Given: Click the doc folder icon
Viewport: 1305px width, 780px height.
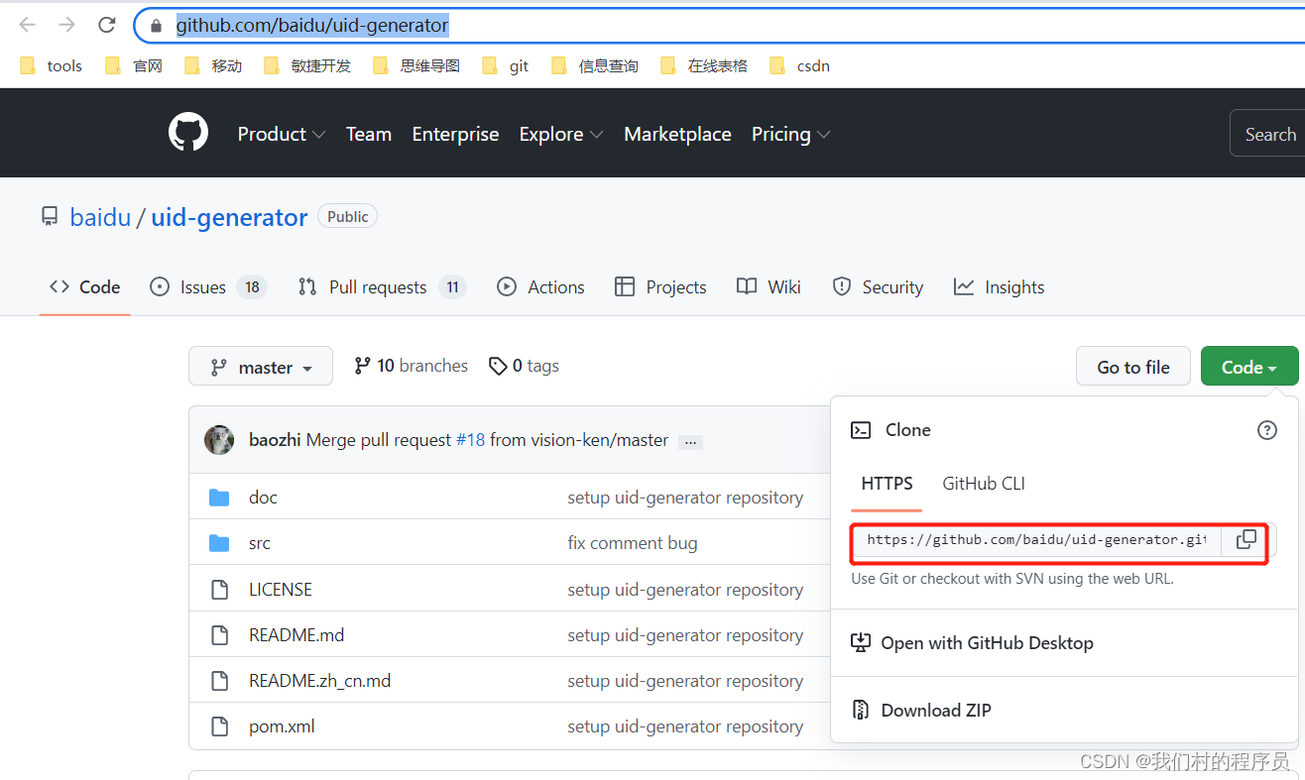Looking at the screenshot, I should [x=219, y=498].
